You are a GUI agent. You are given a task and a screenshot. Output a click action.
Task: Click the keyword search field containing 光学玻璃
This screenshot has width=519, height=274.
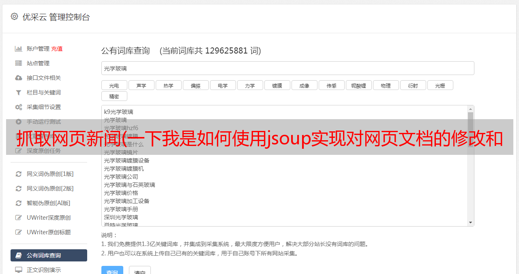287,68
